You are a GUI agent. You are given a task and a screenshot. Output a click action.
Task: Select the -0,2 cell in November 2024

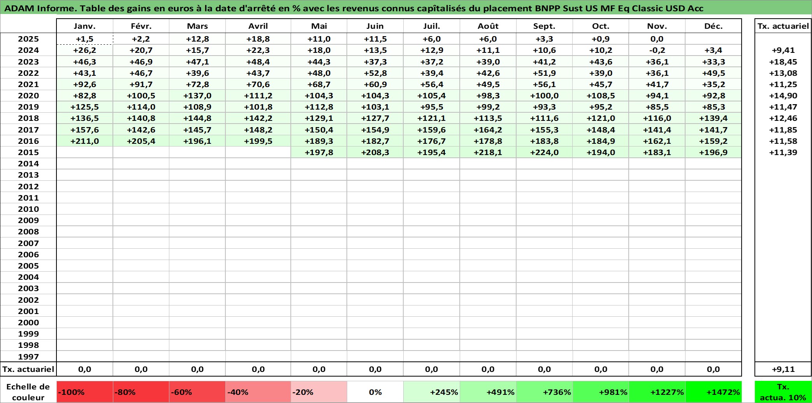click(657, 50)
